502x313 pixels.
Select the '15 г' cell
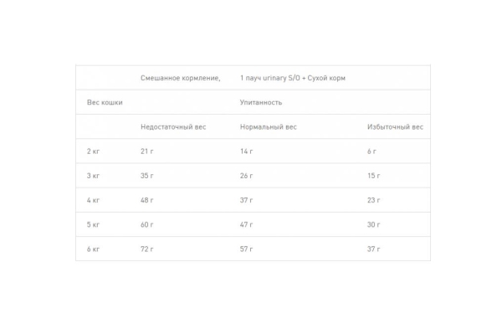point(374,176)
